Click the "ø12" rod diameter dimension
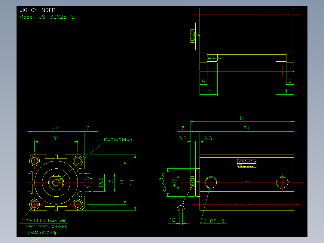This screenshot has height=243, width=324. click(x=175, y=183)
